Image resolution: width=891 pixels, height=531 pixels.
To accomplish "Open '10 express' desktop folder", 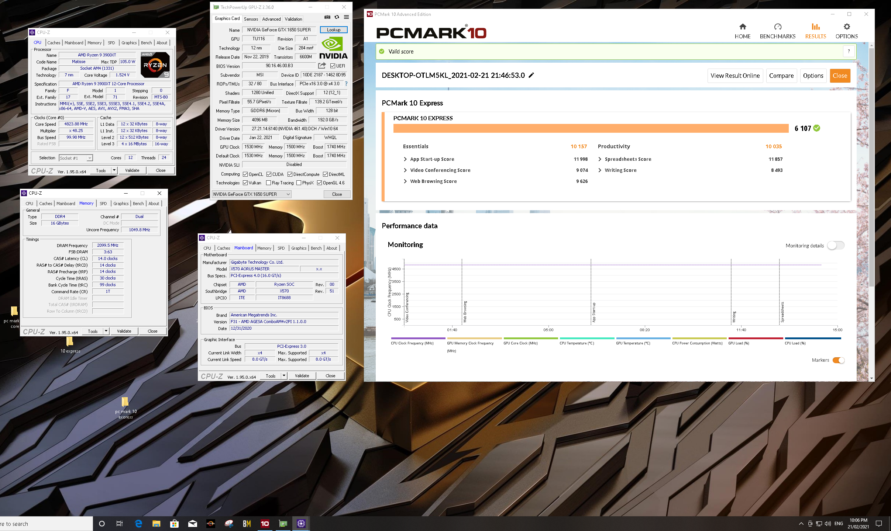I will coord(70,344).
